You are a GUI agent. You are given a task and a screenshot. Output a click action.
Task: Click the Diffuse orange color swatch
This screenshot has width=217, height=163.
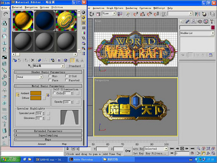pyautogui.click(x=36, y=98)
